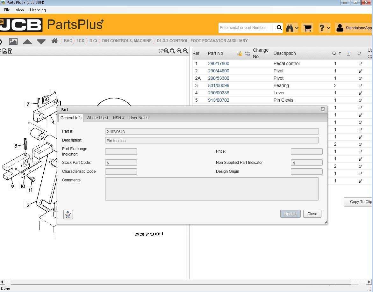The width and height of the screenshot is (373, 292).
Task: Click the Close button in Part dialog
Action: (312, 214)
